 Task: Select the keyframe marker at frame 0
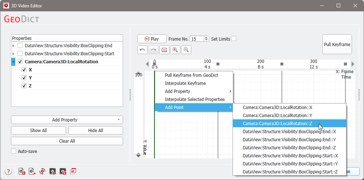click(x=154, y=64)
